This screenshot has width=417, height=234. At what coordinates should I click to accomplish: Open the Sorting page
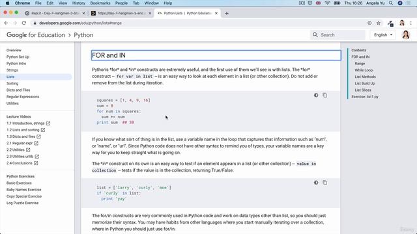(12, 83)
